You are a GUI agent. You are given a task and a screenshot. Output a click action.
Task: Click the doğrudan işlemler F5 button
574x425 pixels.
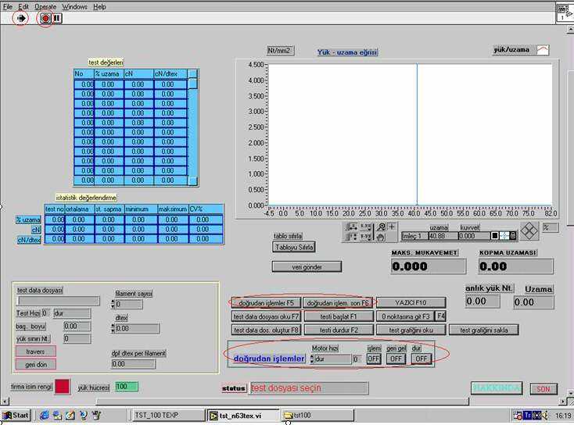click(266, 303)
